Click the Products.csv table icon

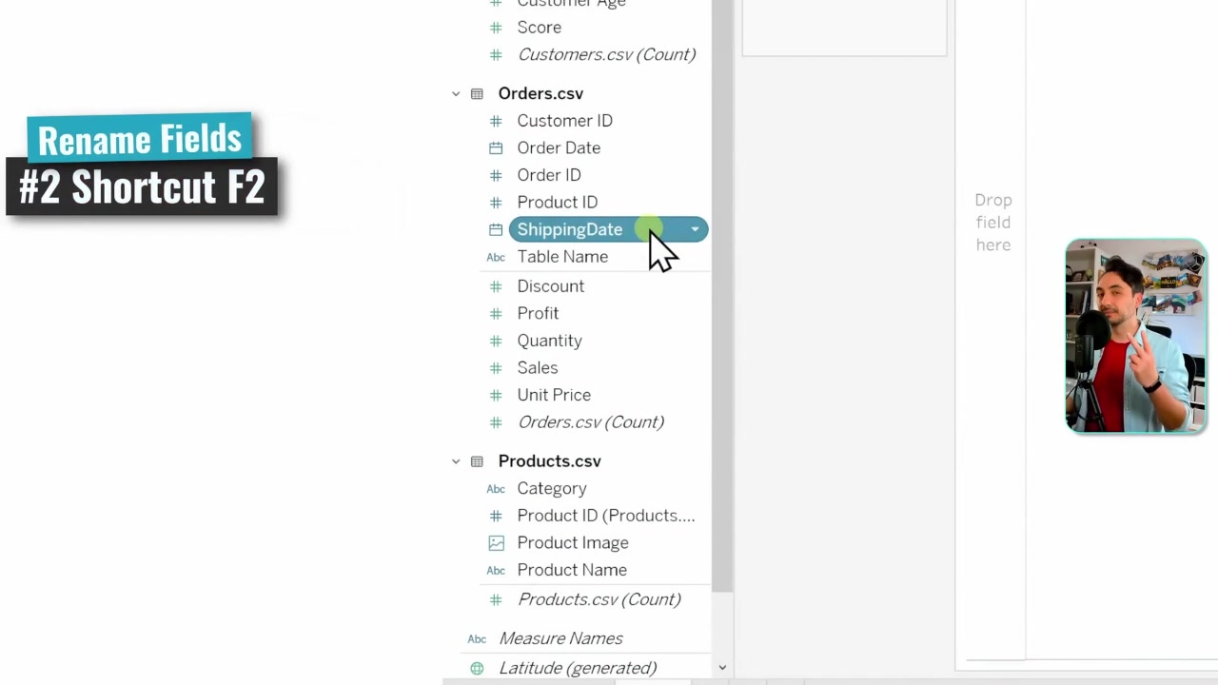point(477,460)
